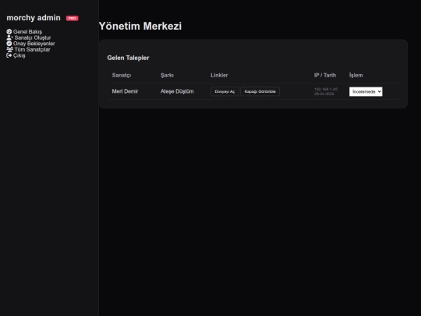This screenshot has height=316, width=421.
Task: Open the İncelemede status dropdown
Action: click(x=366, y=91)
